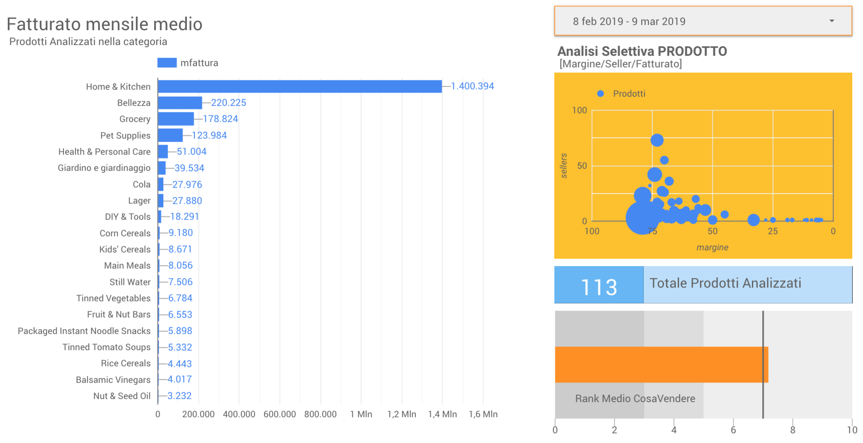Click the orange Rank Medio bullet bar
This screenshot has width=863, height=443.
click(662, 365)
